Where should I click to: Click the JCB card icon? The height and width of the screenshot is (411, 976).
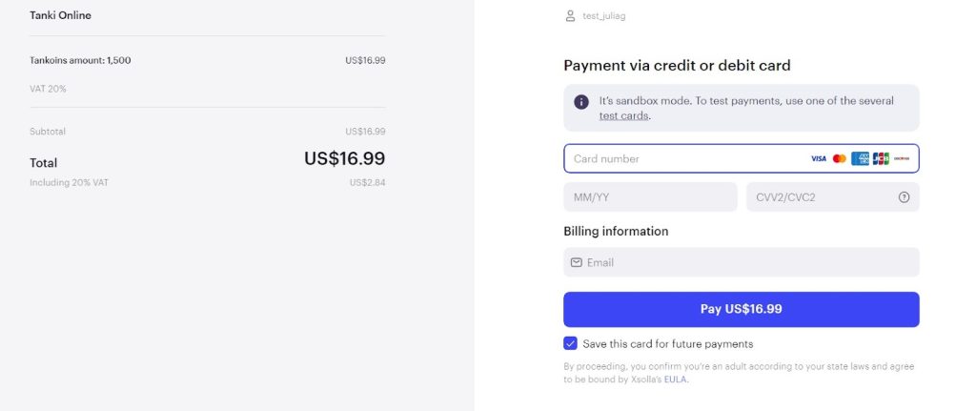881,159
